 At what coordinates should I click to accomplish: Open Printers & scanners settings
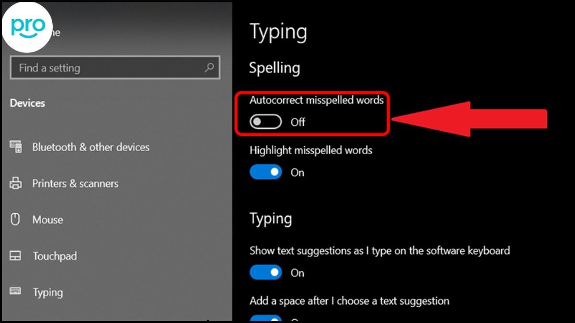coord(75,183)
